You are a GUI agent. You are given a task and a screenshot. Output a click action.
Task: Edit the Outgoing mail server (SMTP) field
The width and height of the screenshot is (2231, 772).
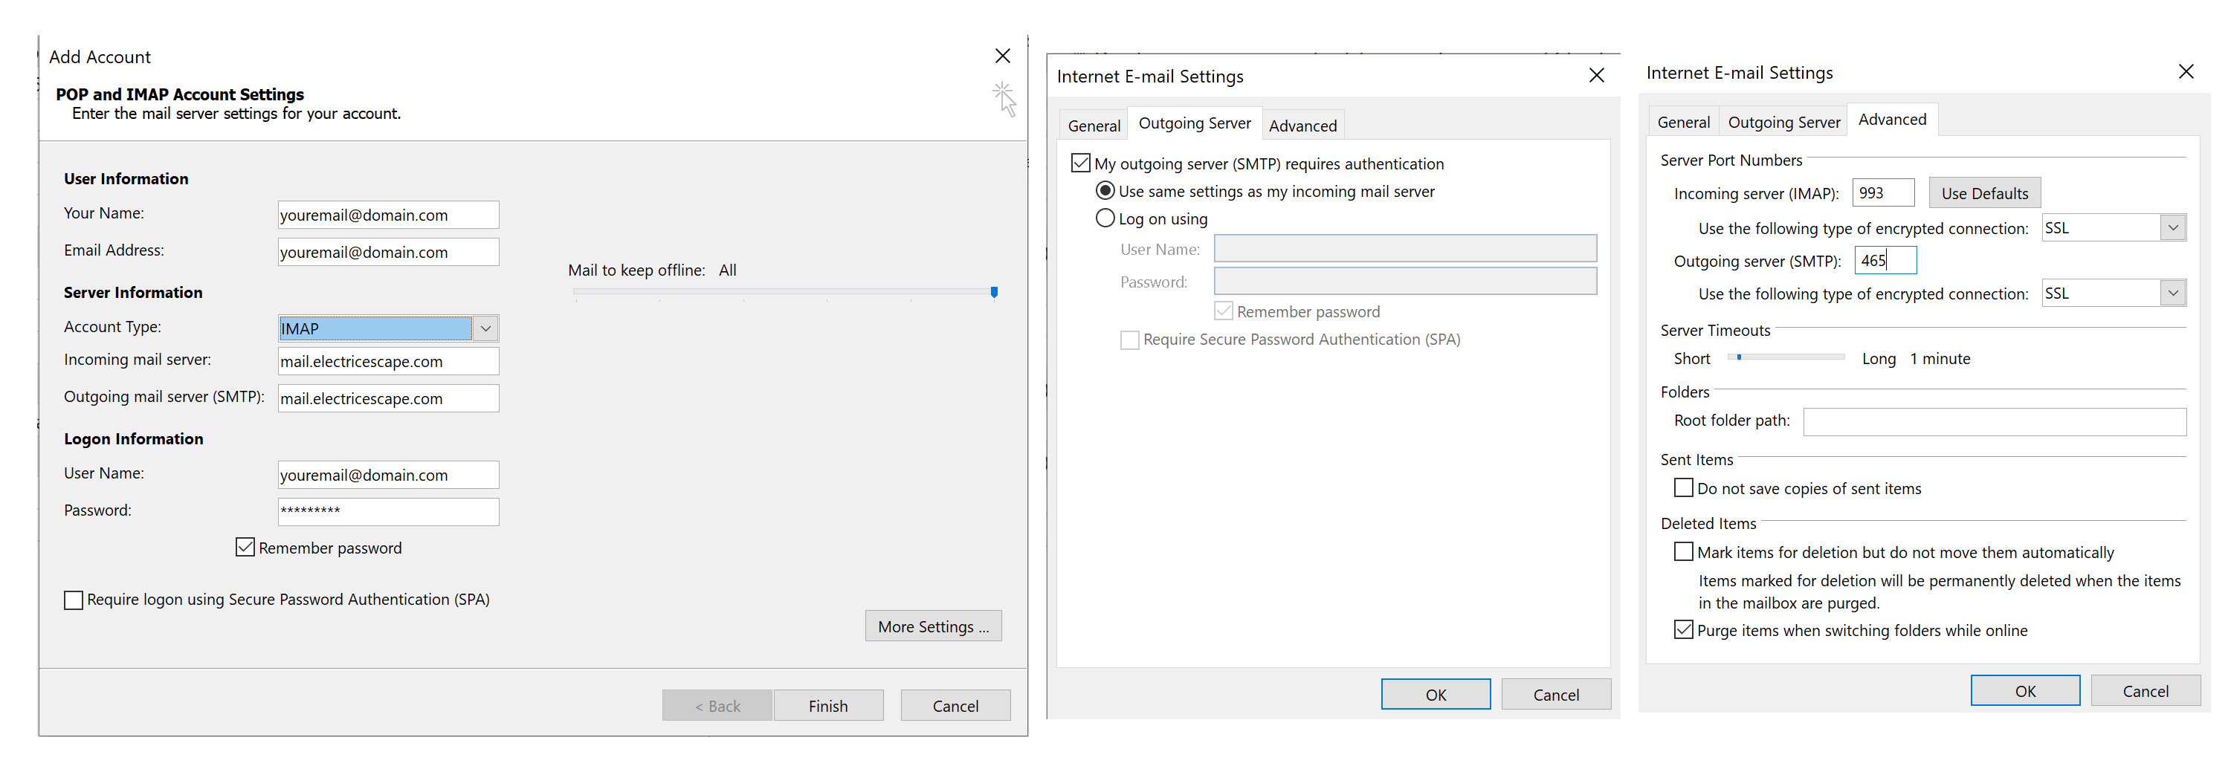(x=388, y=398)
